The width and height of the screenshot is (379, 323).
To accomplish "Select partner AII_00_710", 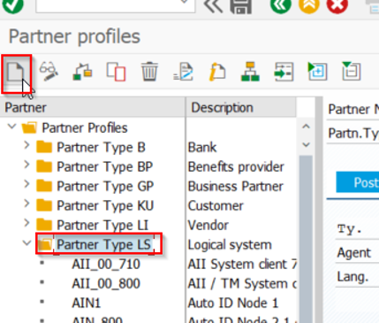I will (106, 265).
